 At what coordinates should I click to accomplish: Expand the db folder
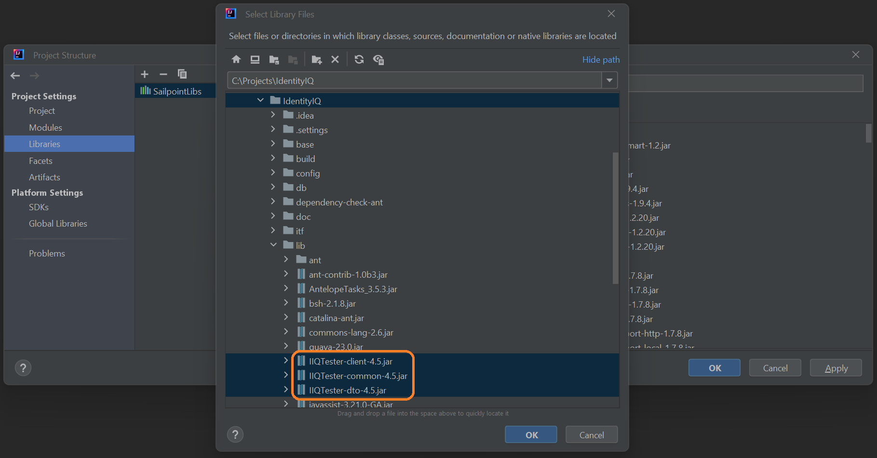tap(273, 187)
